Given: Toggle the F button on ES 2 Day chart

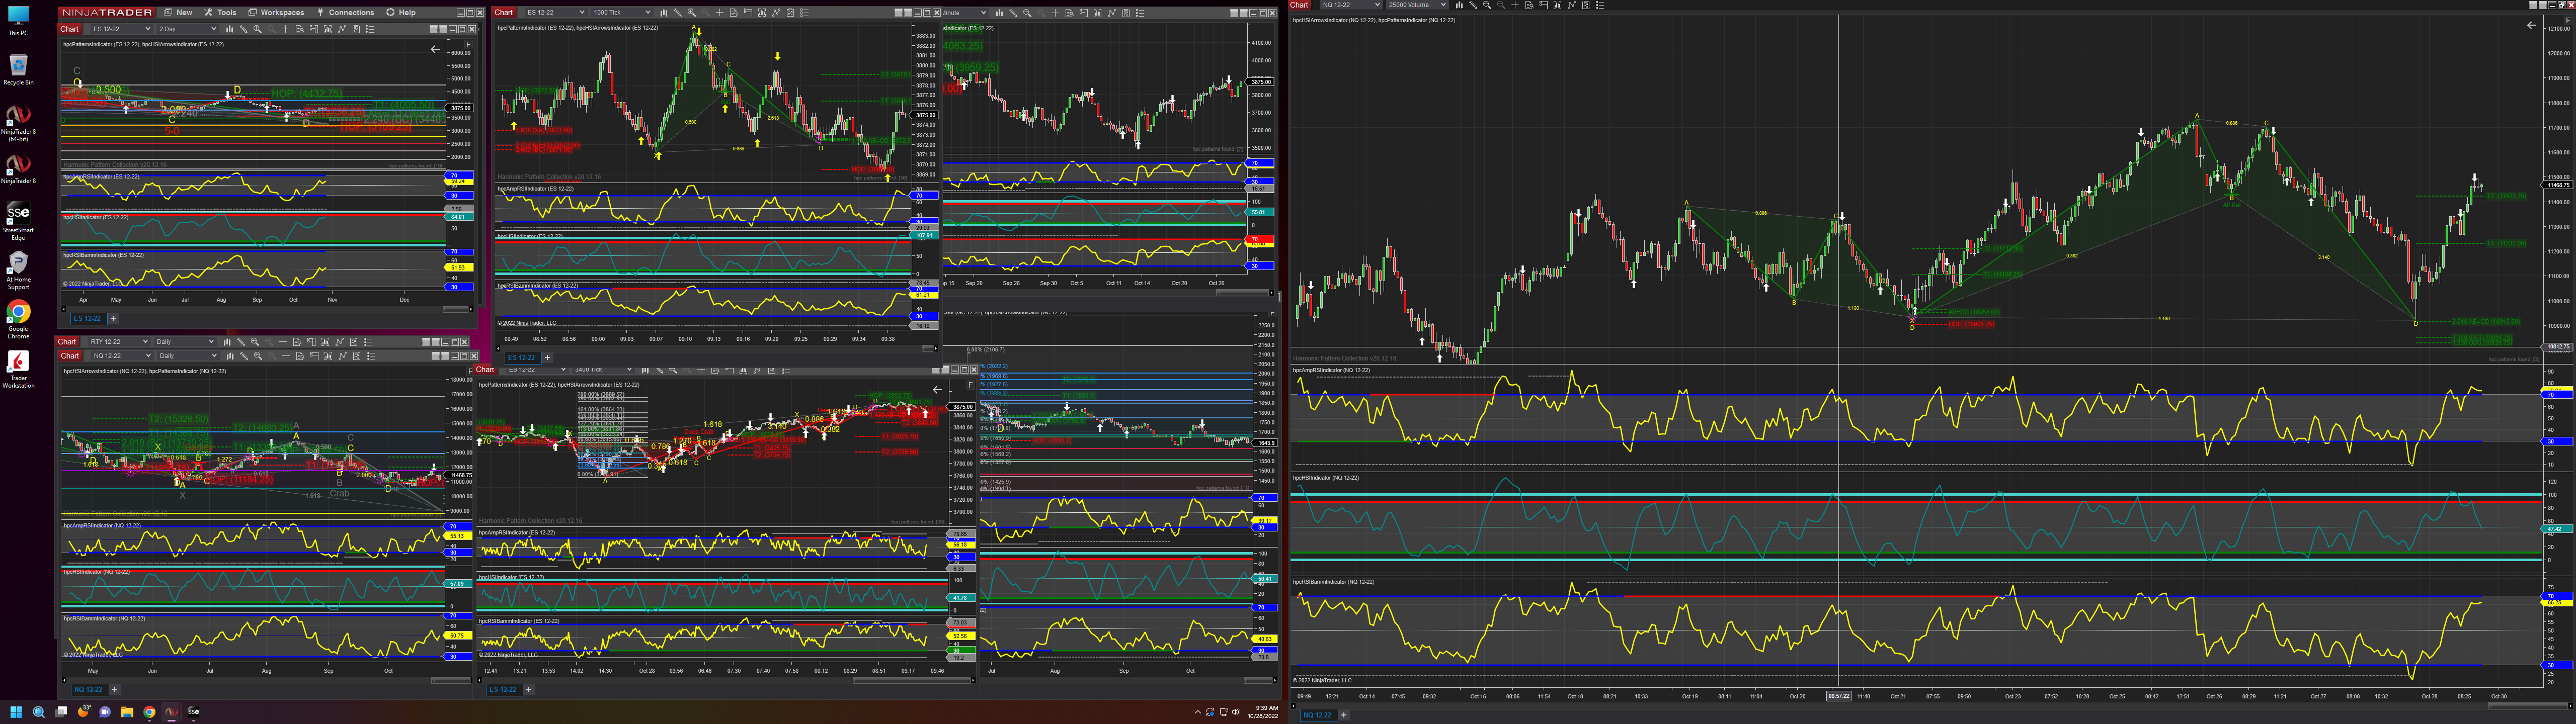Looking at the screenshot, I should [x=468, y=45].
